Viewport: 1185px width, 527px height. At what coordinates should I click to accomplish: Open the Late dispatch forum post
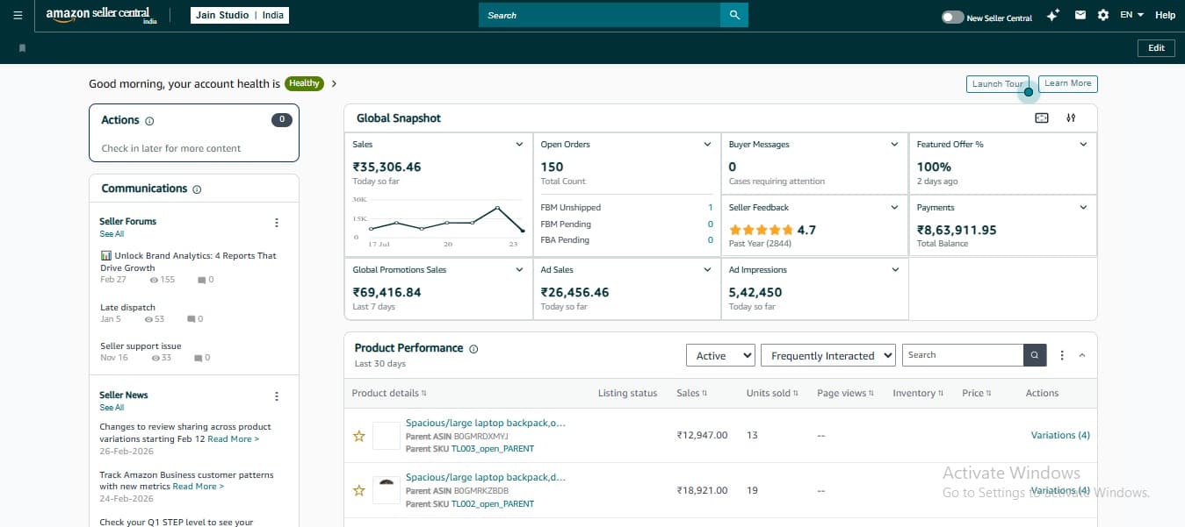127,308
